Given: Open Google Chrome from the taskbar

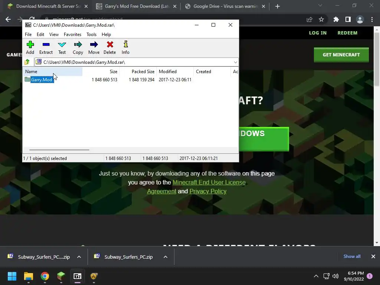Looking at the screenshot, I should coord(45,276).
